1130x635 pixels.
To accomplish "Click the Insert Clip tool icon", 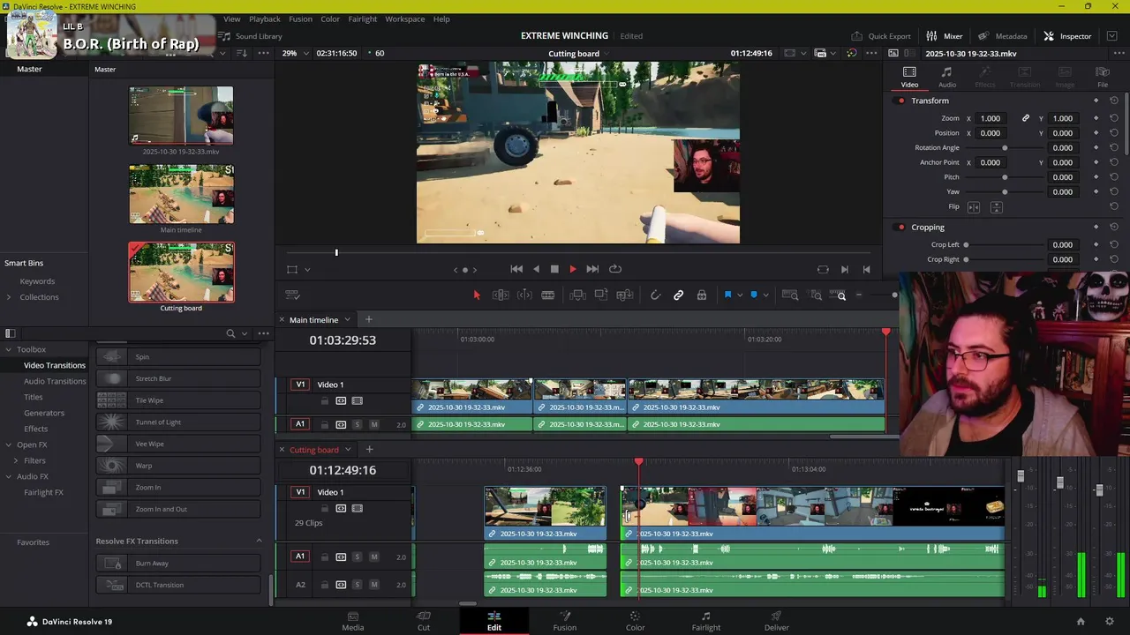I will 579,295.
